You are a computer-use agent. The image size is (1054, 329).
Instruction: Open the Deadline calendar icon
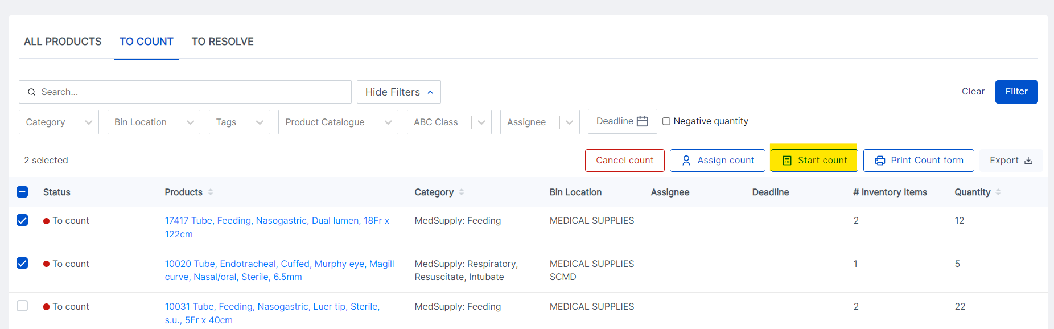coord(643,121)
